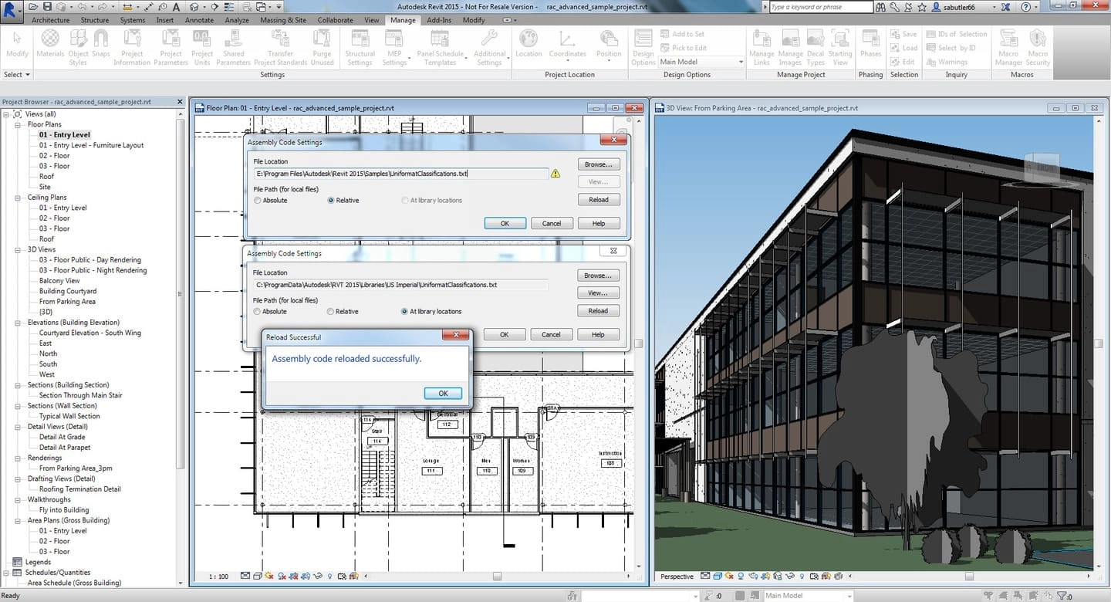Open Structural Settings

pos(360,46)
